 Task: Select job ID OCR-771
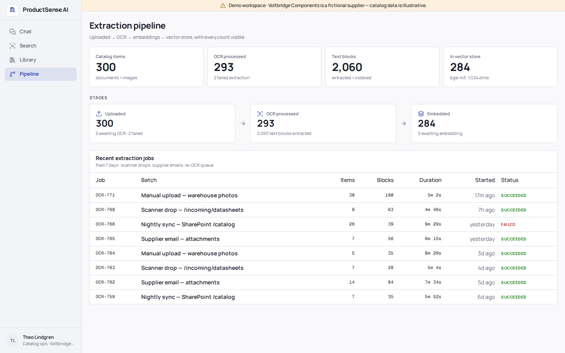[x=105, y=195]
